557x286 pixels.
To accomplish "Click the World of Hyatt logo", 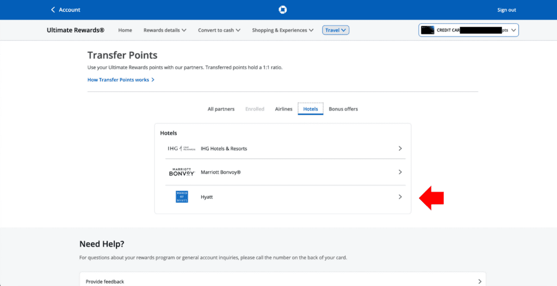I will click(x=182, y=197).
